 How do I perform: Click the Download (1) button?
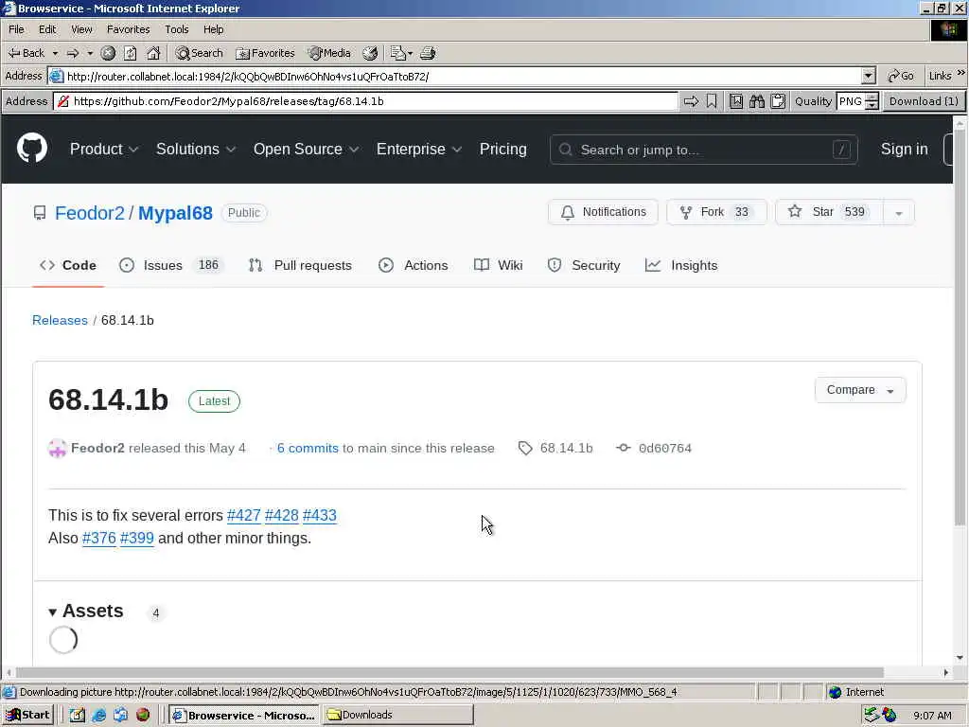click(924, 101)
